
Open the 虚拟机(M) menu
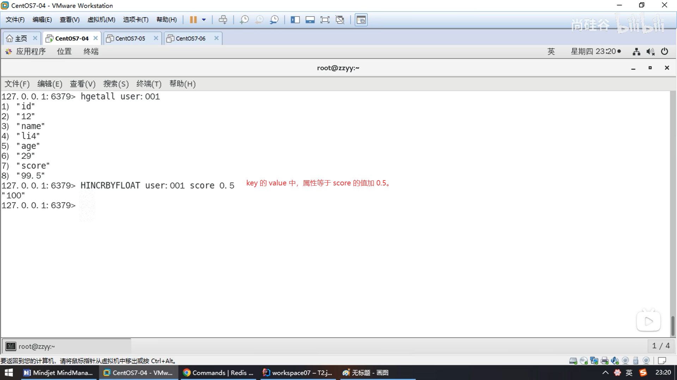(x=101, y=20)
